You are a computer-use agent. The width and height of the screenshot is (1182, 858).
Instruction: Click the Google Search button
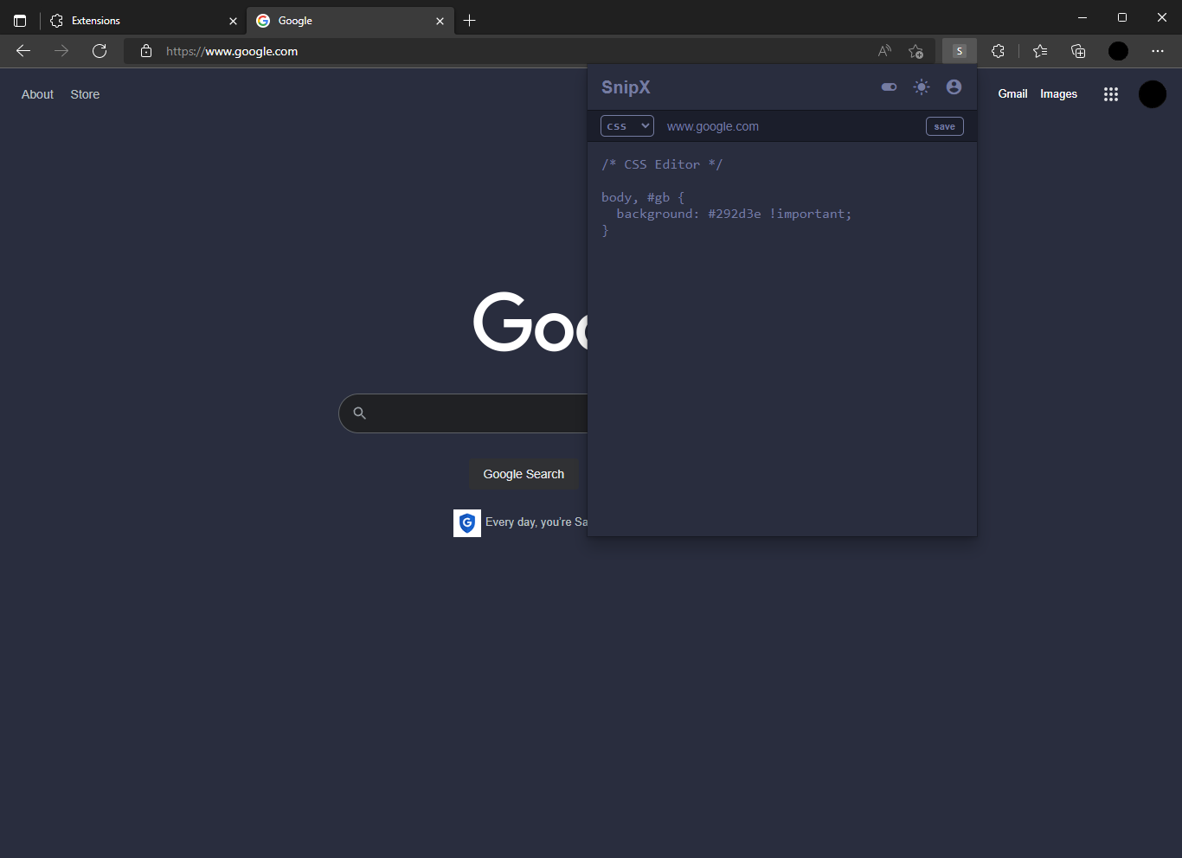(524, 474)
